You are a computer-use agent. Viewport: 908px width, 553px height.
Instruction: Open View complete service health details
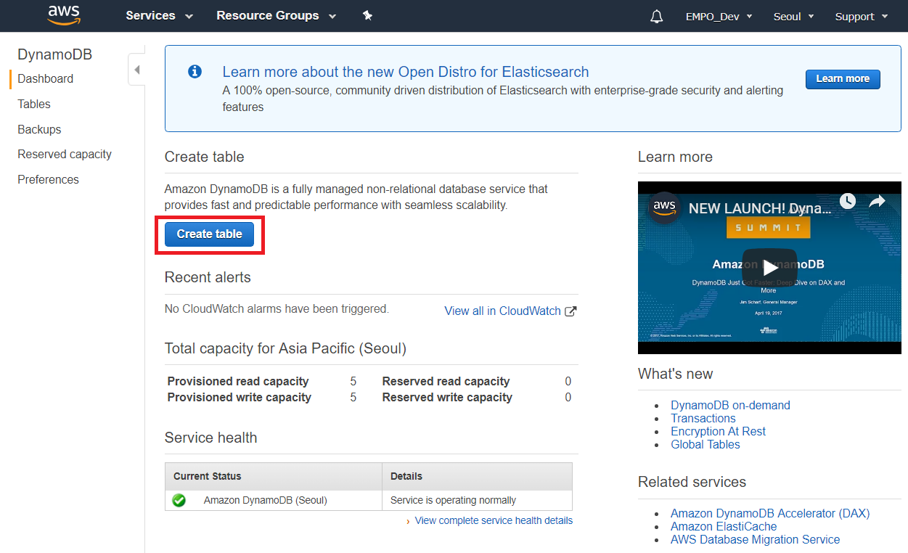[494, 520]
